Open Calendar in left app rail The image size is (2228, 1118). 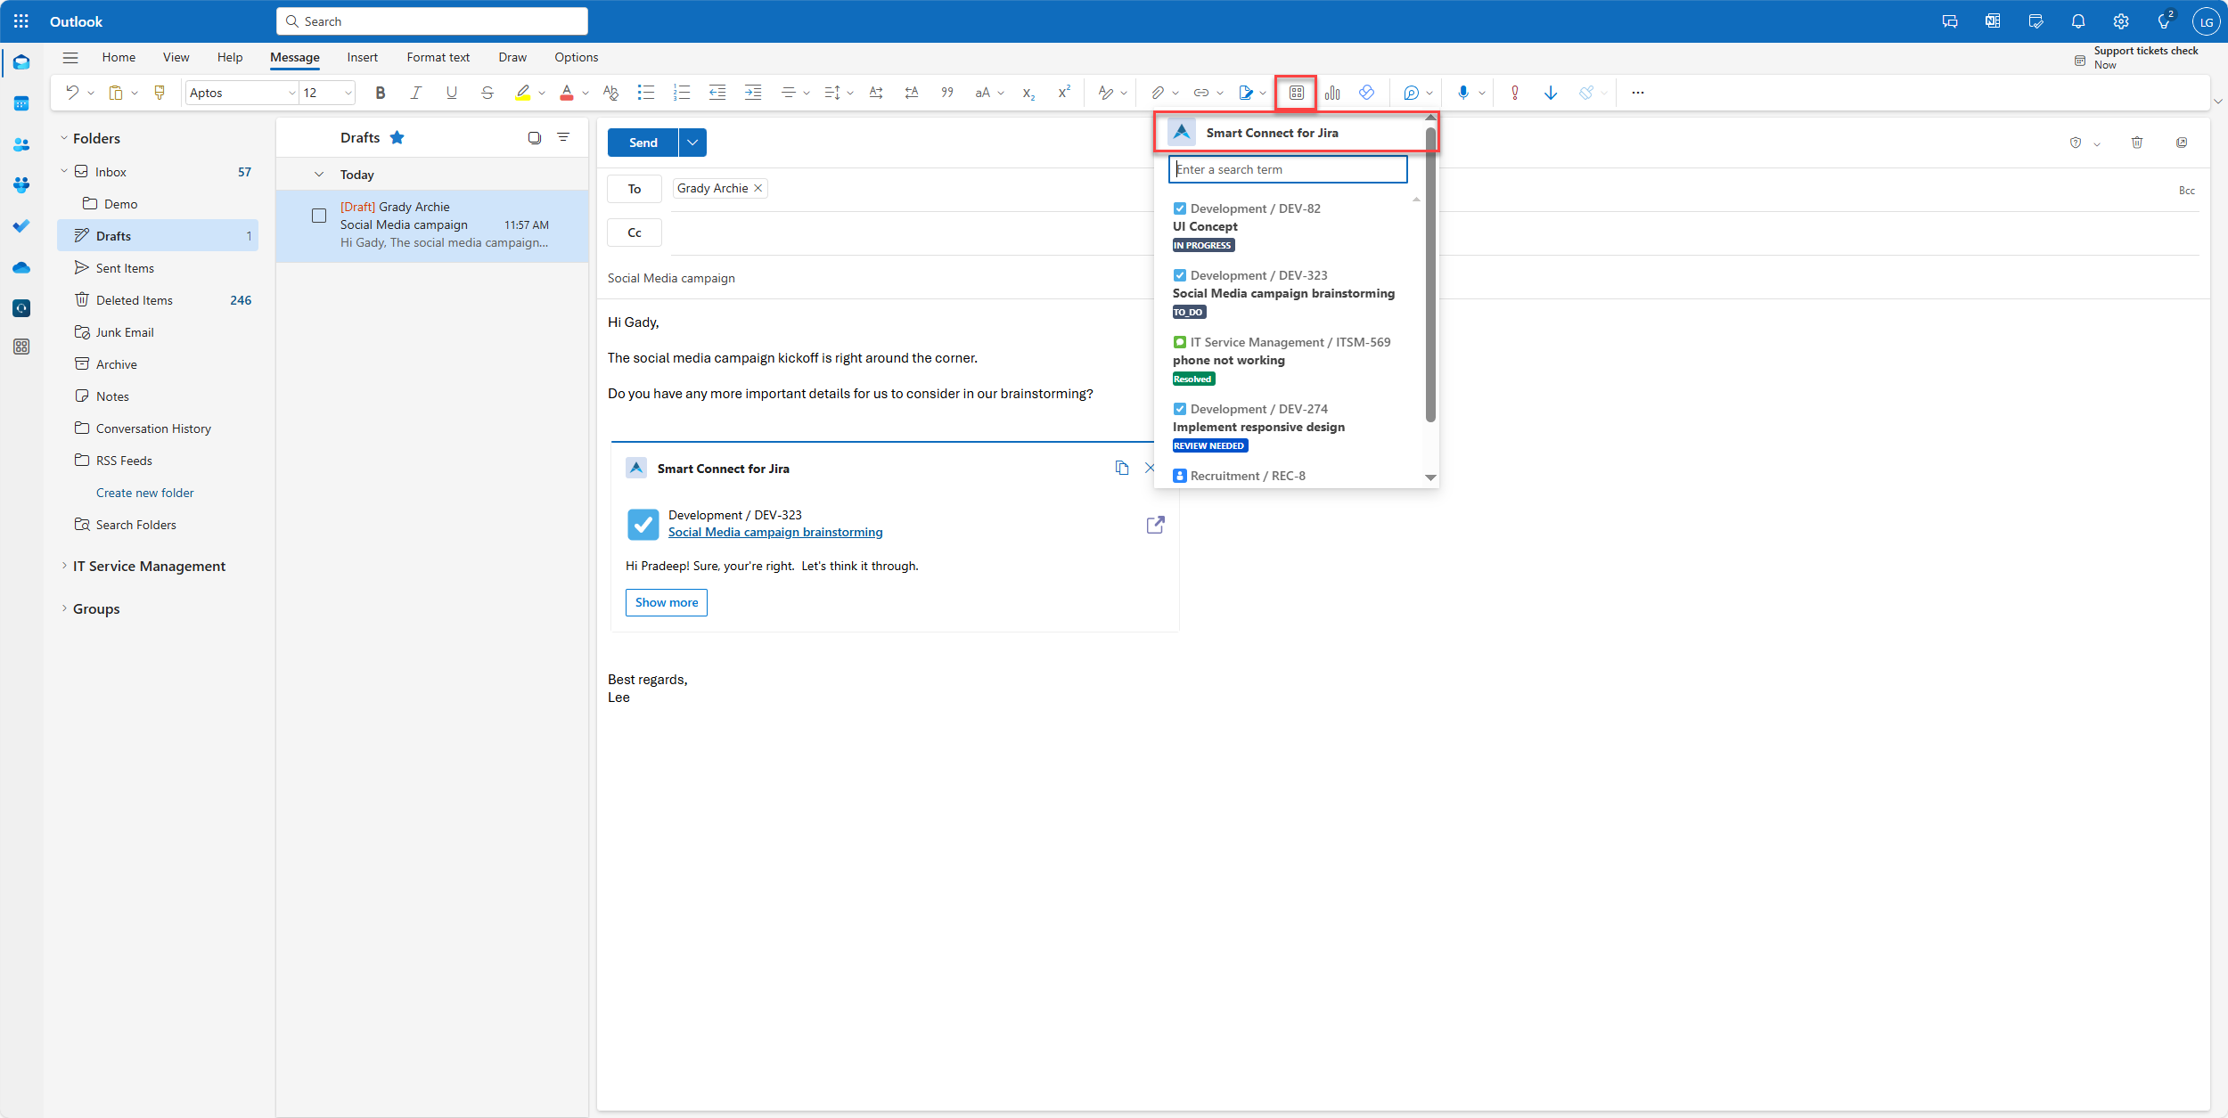click(x=21, y=103)
